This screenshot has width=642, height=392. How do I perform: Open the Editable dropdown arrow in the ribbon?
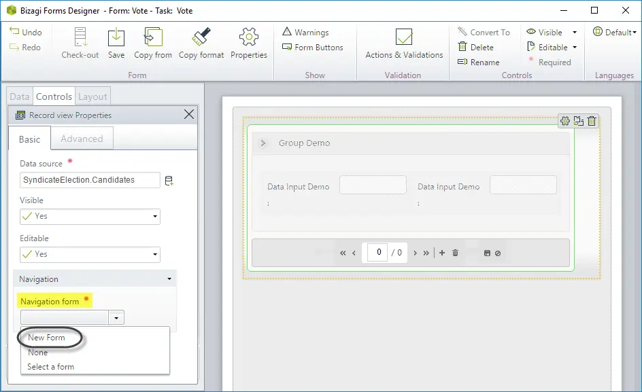click(575, 47)
